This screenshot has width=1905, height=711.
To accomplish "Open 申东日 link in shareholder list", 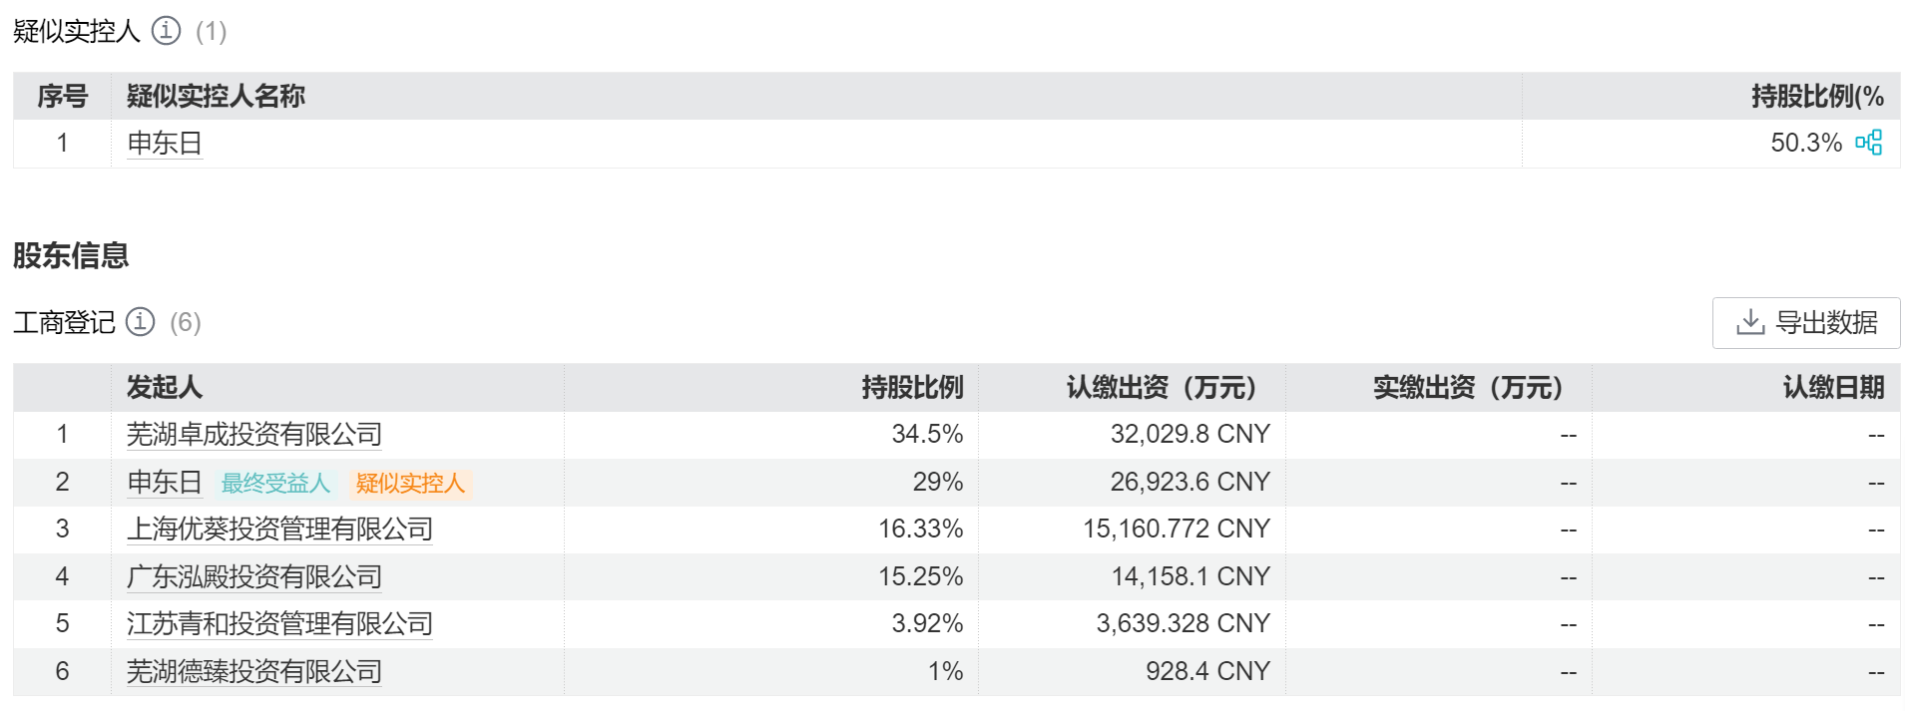I will tap(165, 483).
